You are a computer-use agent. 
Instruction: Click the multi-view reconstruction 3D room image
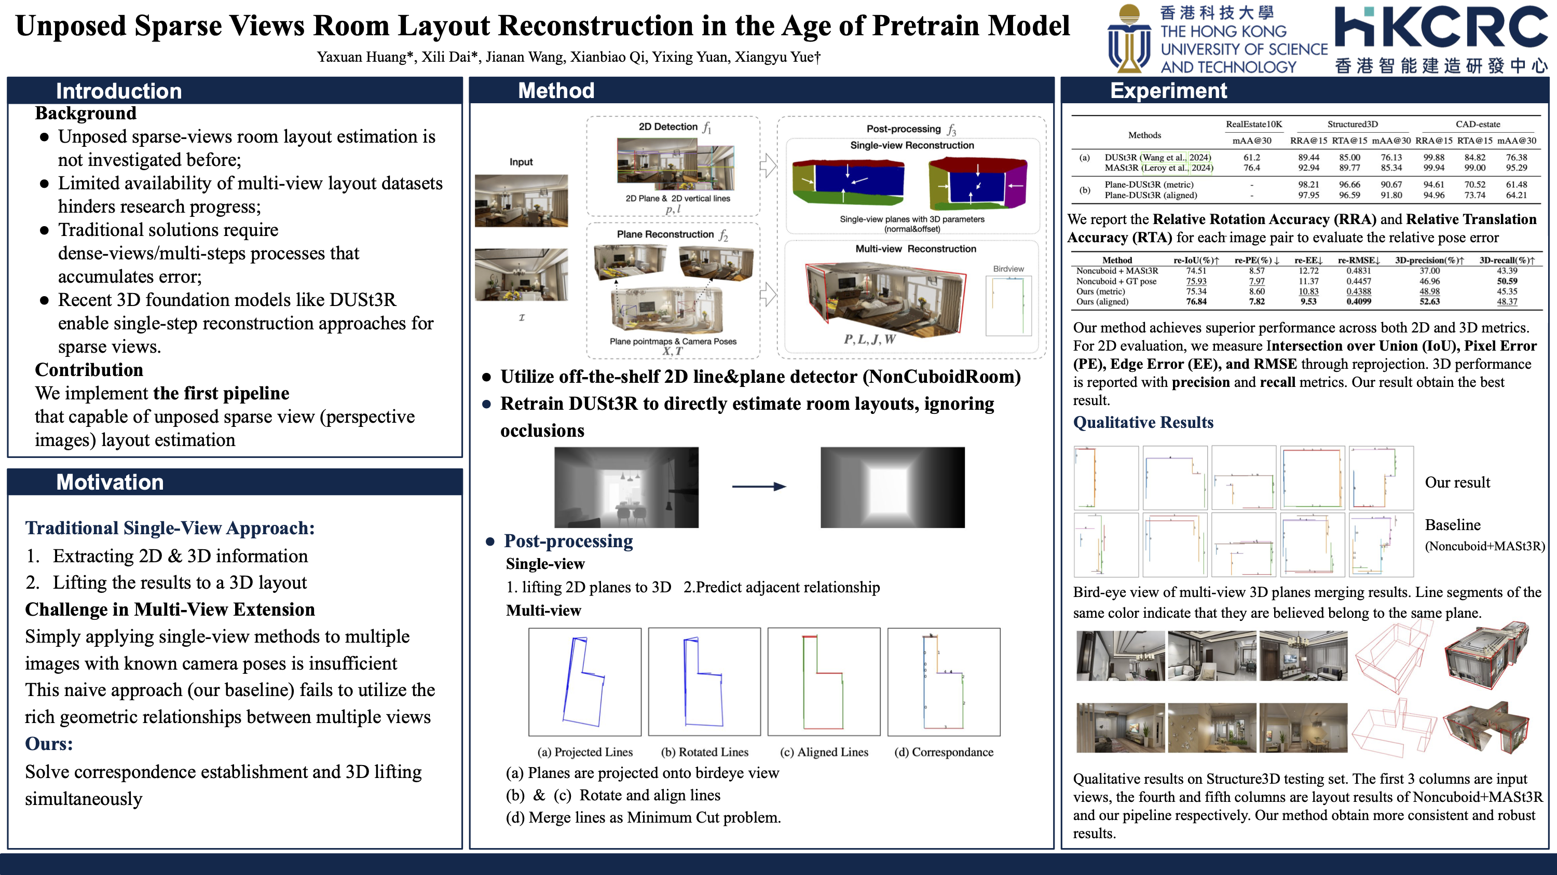point(885,298)
